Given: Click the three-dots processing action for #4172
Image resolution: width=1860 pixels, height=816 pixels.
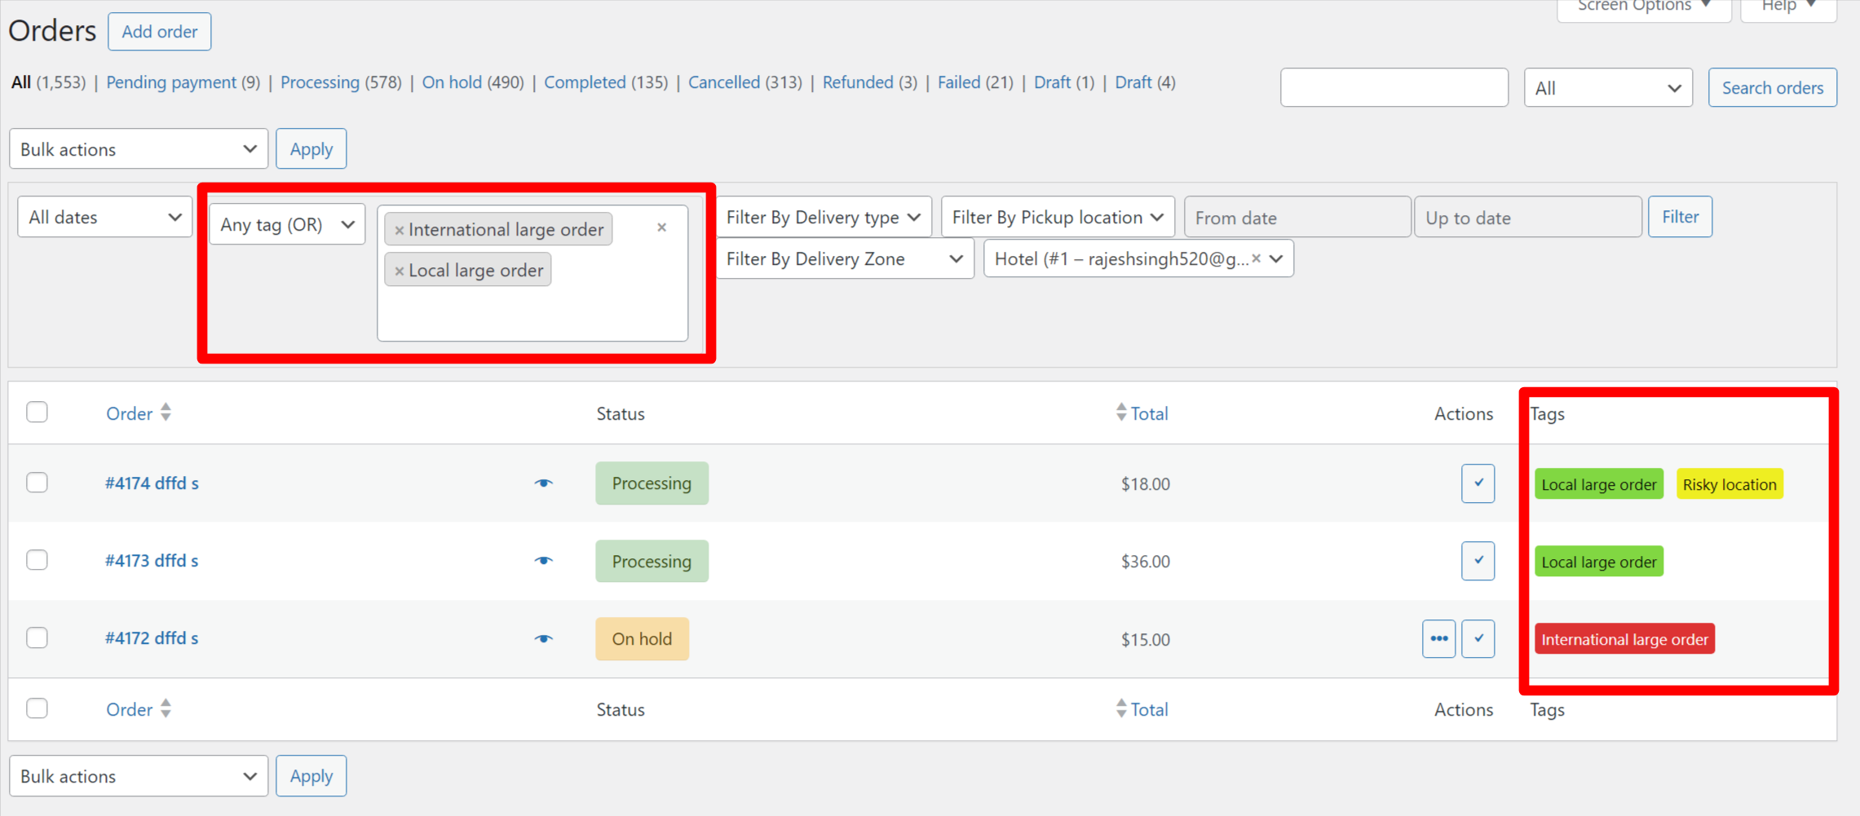Looking at the screenshot, I should (1438, 638).
